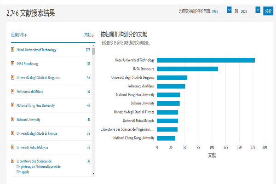Click the National Tsing Hua University chart bar
This screenshot has width=276, height=184.
(169, 95)
